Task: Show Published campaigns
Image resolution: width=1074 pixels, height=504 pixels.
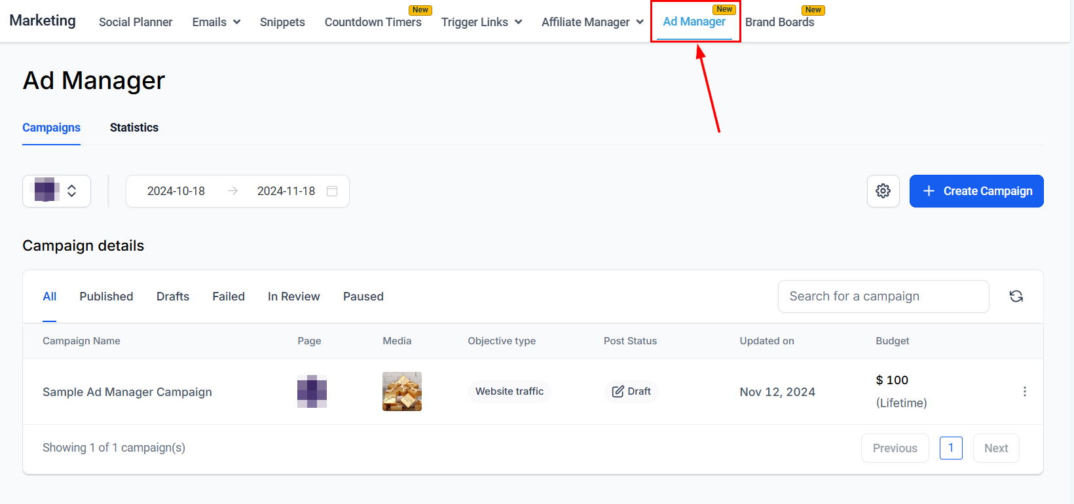Action: pos(106,297)
